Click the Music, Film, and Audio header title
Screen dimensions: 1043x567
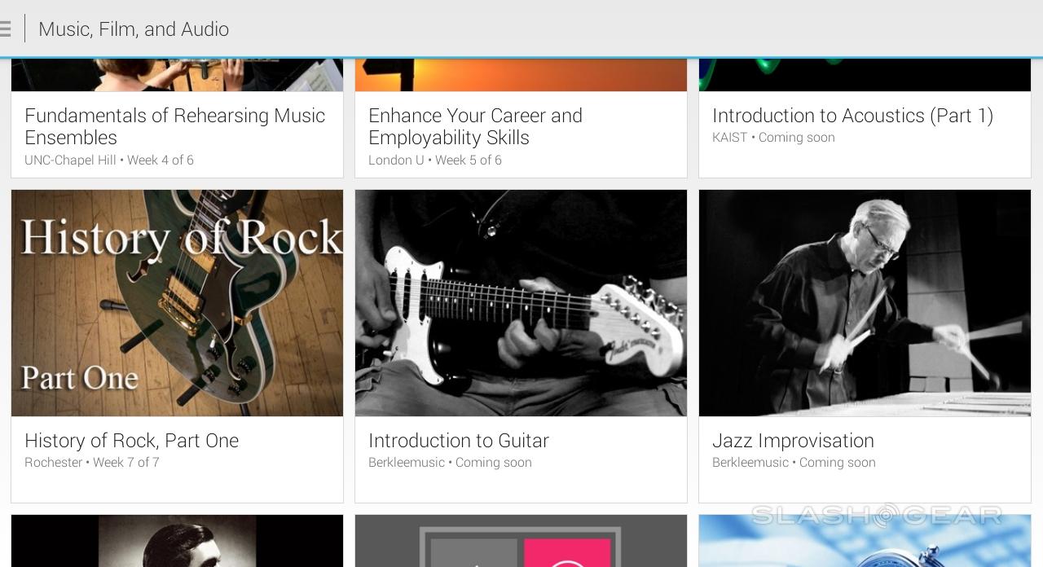134,29
